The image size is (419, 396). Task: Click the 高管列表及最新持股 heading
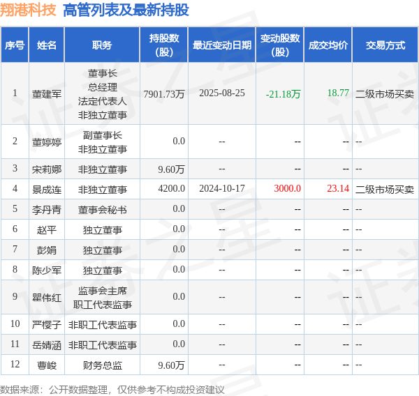pyautogui.click(x=126, y=10)
